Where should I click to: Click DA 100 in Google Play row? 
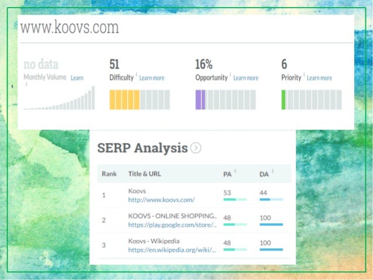point(265,217)
